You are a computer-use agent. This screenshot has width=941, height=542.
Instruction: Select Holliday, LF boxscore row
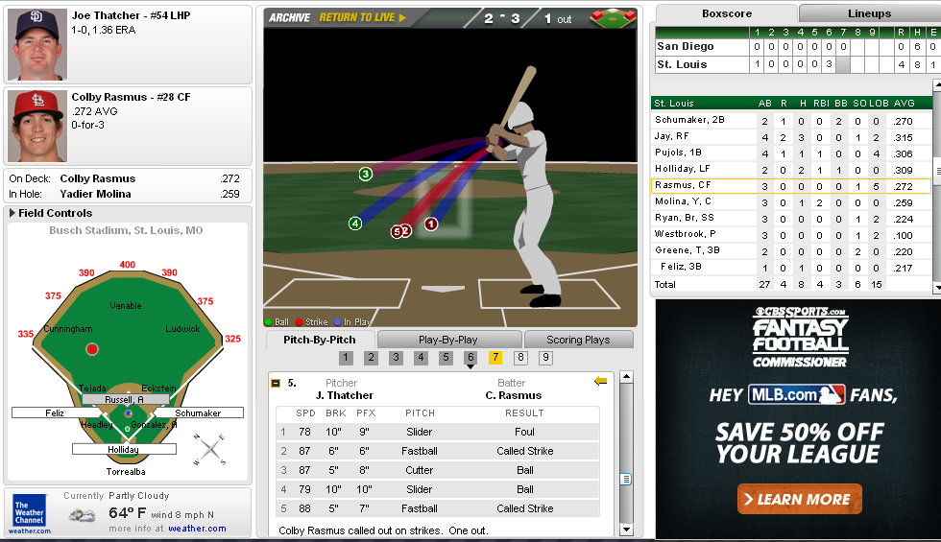coord(791,170)
